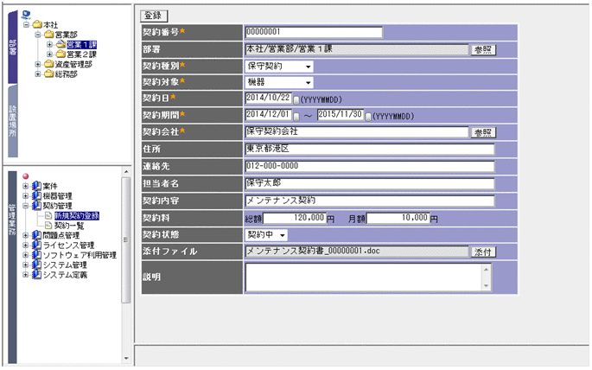Screen dimensions: 592x370
Task: Click the 総務部 folder icon
Action: pyautogui.click(x=48, y=74)
